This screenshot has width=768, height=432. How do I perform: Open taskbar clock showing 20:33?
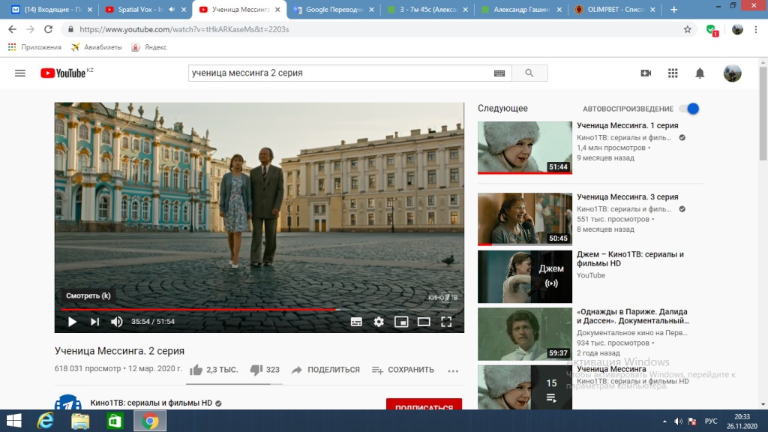coord(742,421)
